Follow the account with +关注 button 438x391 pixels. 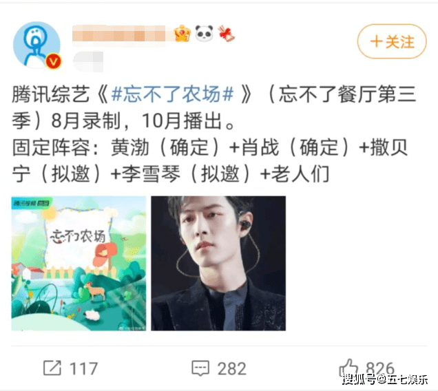coord(392,41)
